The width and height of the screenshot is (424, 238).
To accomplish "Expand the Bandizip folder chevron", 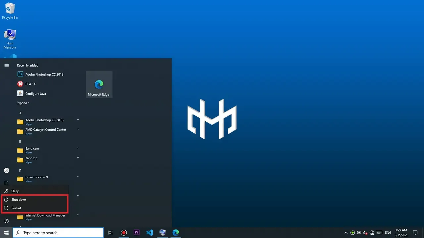I will point(78,158).
